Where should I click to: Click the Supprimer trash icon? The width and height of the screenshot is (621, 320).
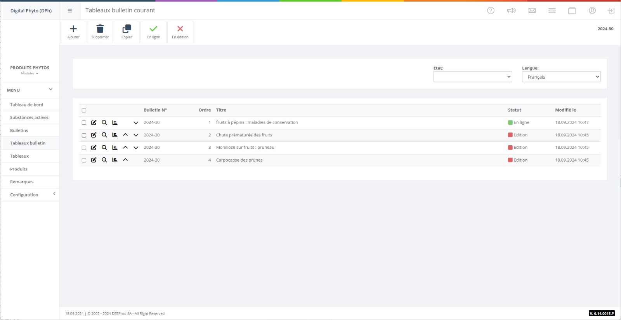(x=100, y=29)
